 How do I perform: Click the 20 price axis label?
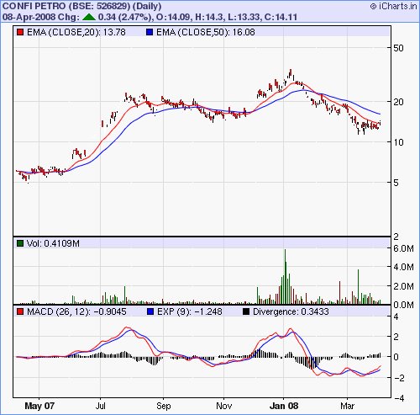click(398, 102)
